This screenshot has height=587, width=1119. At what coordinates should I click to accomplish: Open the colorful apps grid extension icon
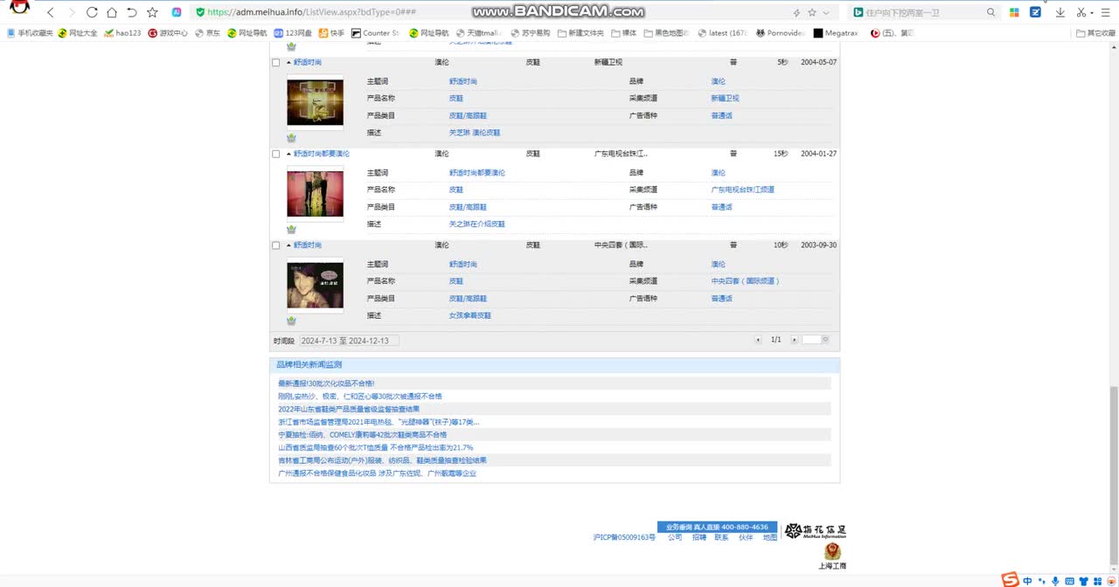pyautogui.click(x=1015, y=12)
